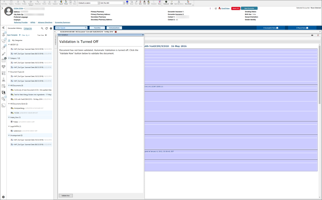Screen dimensions: 322x200
Task: Click the CCDA CCDA patient name link
Action: point(18,9)
